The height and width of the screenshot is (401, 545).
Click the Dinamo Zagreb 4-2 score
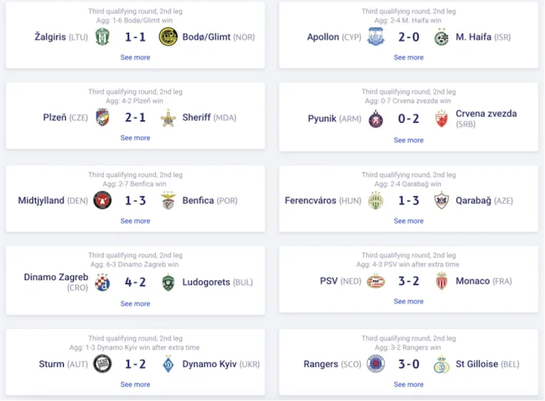pos(135,282)
